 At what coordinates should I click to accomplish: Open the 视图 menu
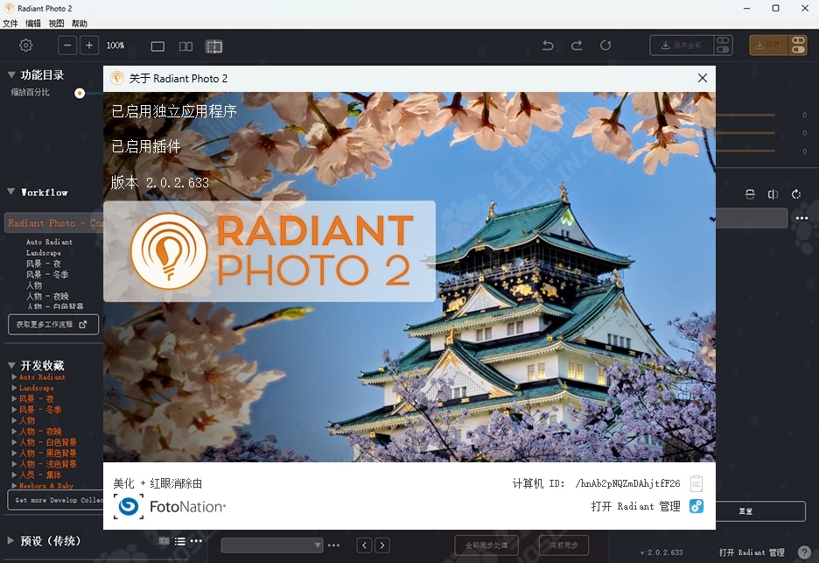click(56, 23)
